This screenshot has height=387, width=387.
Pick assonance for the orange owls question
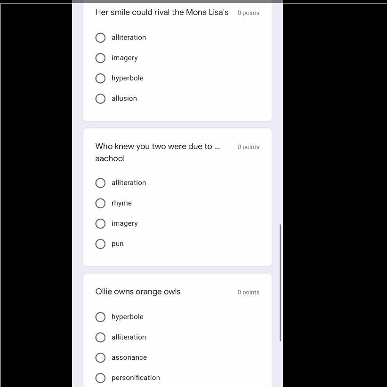[x=100, y=357]
